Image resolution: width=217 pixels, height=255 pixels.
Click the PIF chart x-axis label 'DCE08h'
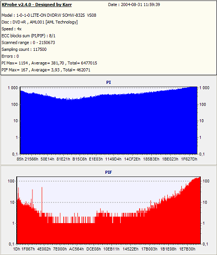(94, 249)
